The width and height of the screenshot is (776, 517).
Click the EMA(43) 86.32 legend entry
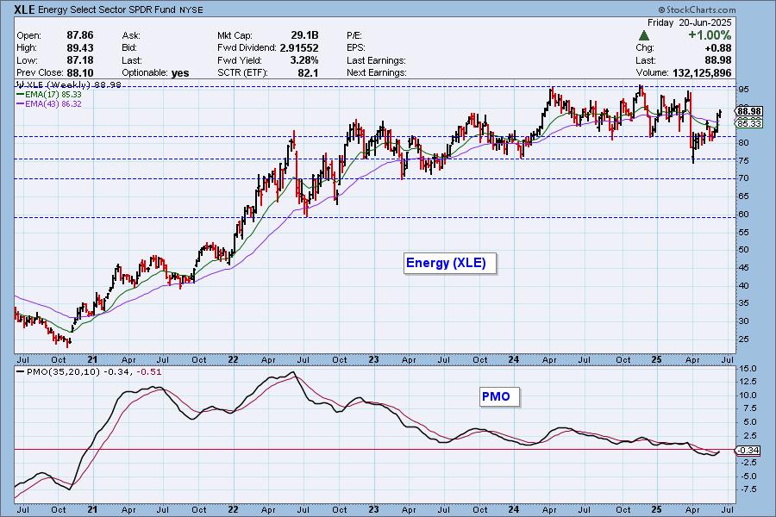click(x=49, y=104)
